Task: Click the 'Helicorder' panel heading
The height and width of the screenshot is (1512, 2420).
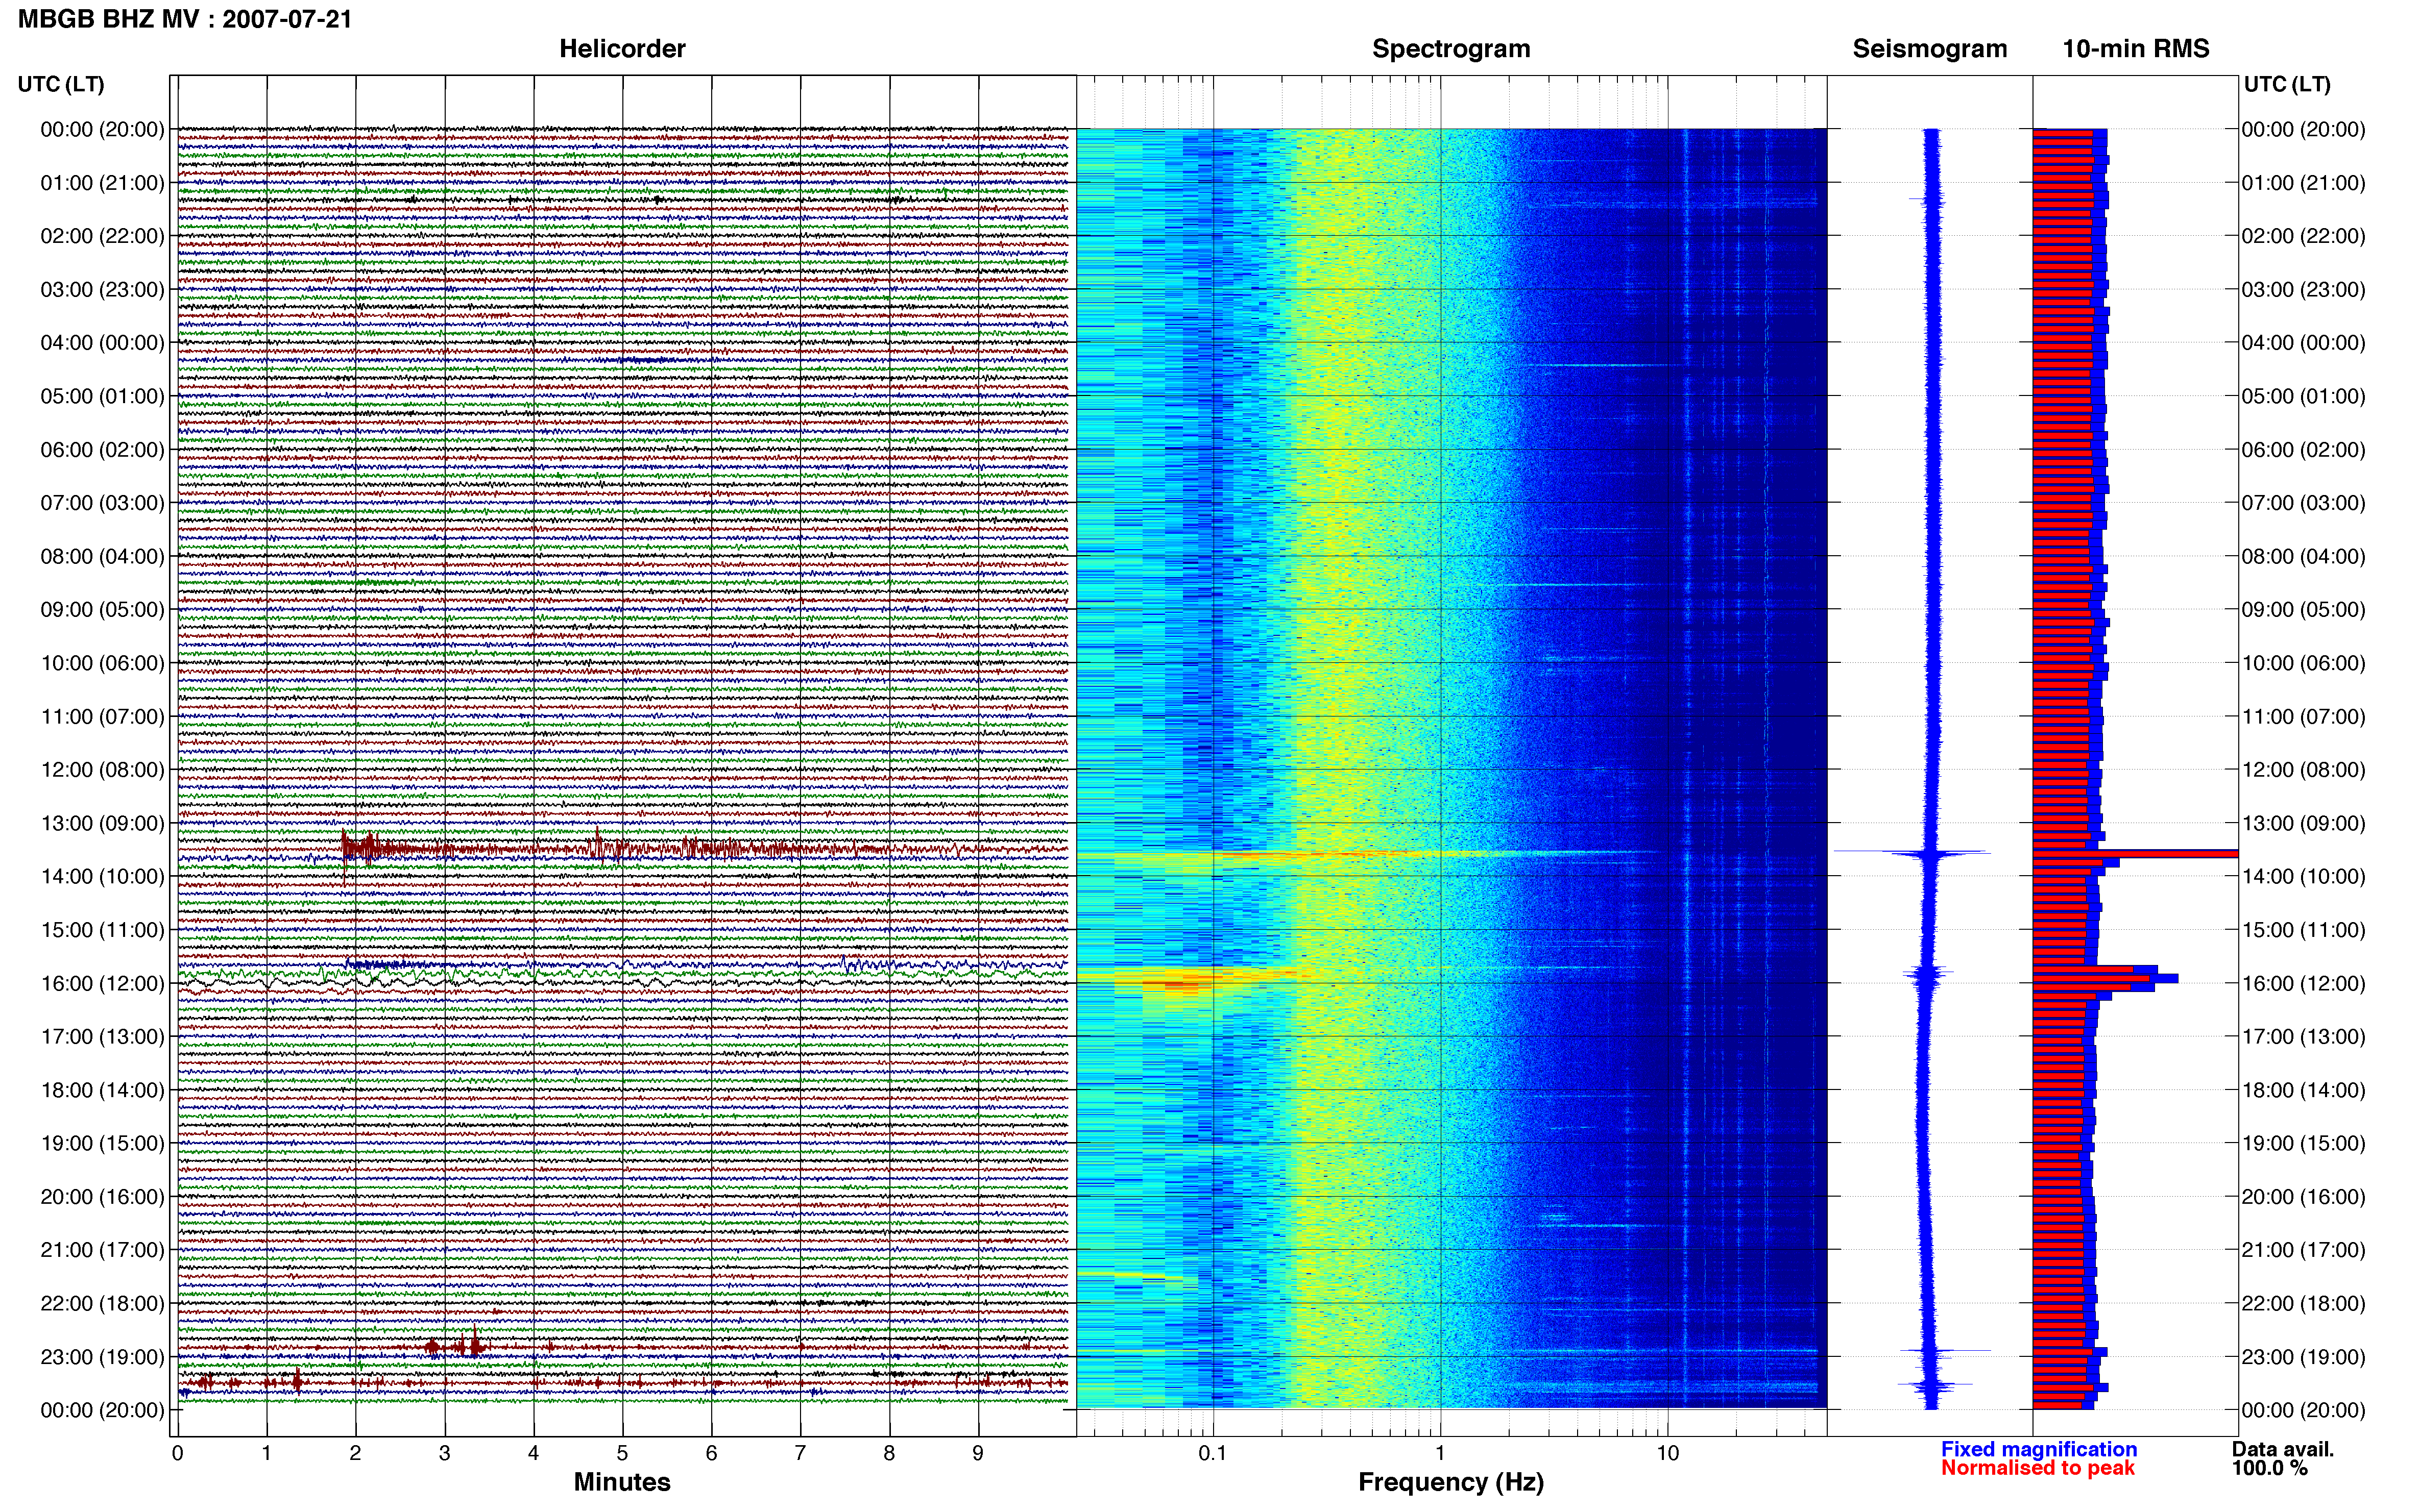Action: (x=622, y=48)
